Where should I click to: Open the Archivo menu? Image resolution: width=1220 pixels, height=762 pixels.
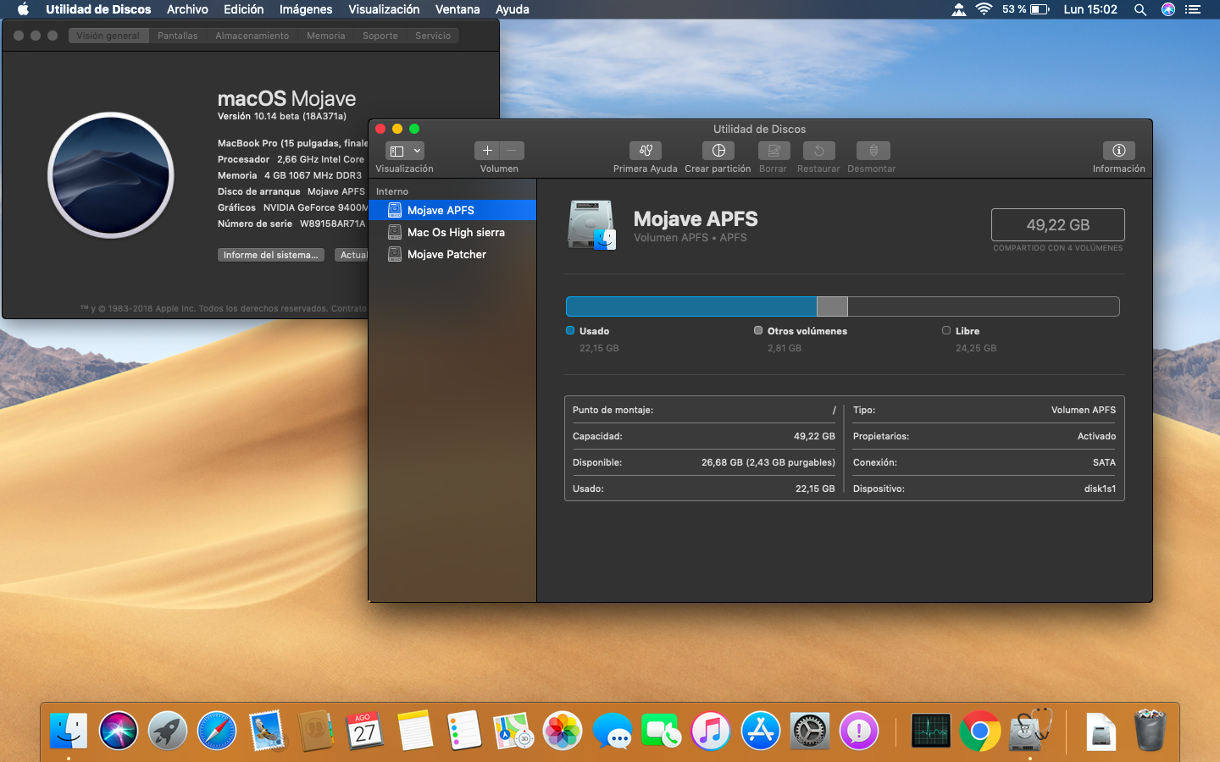[x=187, y=9]
